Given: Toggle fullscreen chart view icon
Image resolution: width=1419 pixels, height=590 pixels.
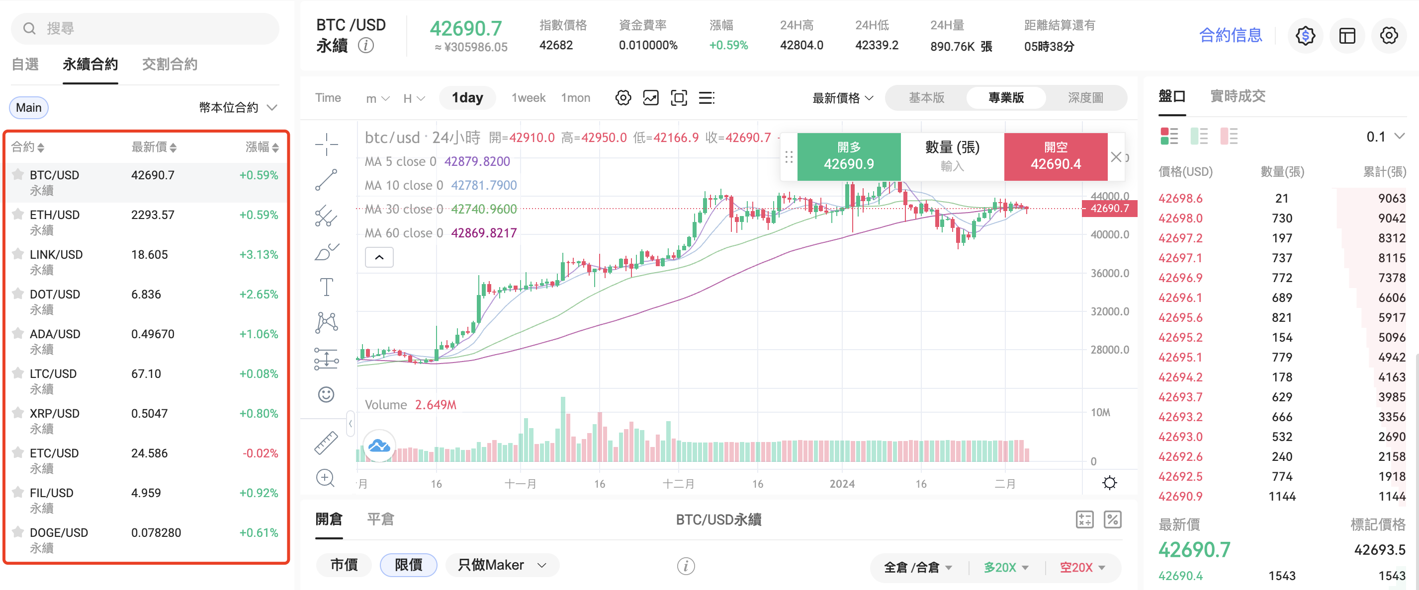Looking at the screenshot, I should click(x=679, y=98).
